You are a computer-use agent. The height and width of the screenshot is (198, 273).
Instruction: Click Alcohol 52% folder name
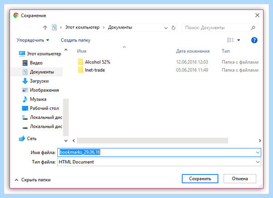point(97,62)
